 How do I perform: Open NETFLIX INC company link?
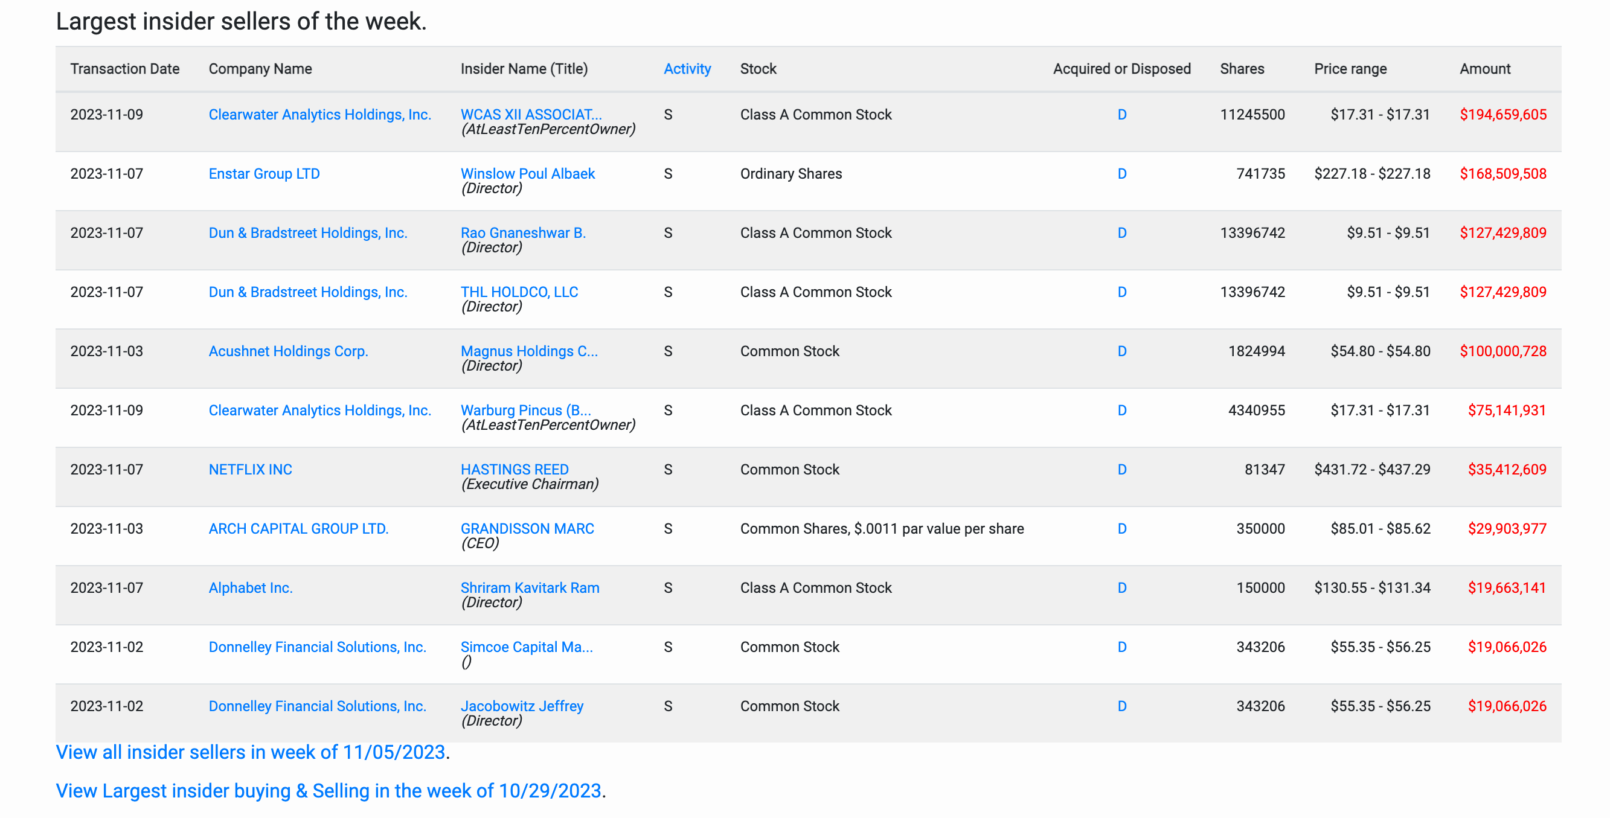250,469
